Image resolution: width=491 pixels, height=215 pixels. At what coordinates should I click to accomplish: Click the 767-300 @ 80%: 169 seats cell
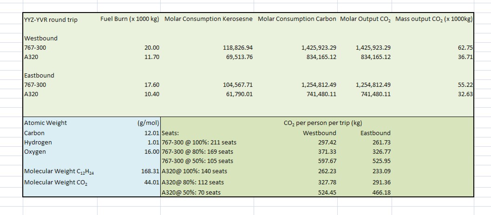pos(197,151)
